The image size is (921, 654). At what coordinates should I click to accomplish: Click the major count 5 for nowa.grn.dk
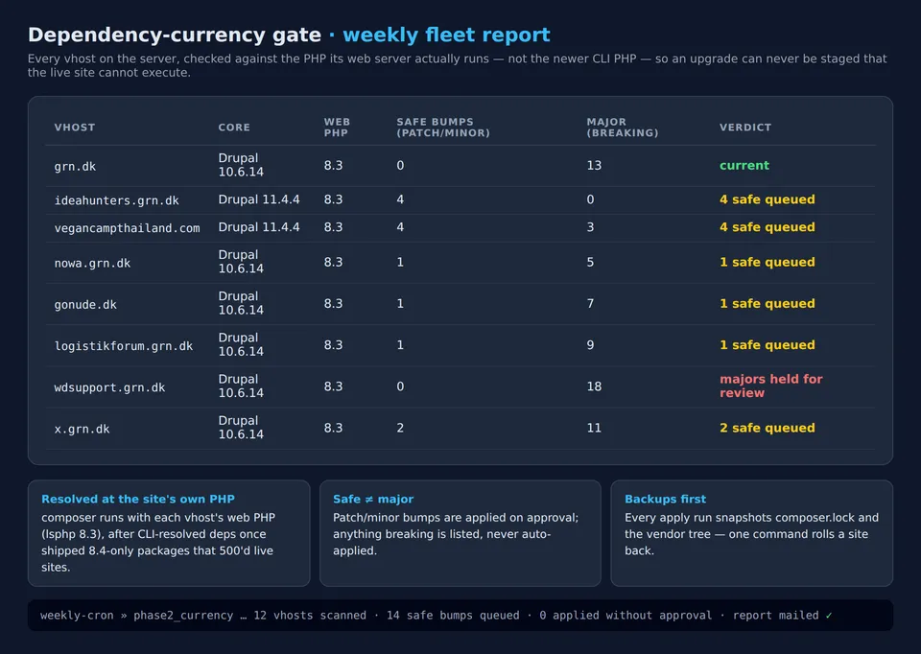point(590,263)
